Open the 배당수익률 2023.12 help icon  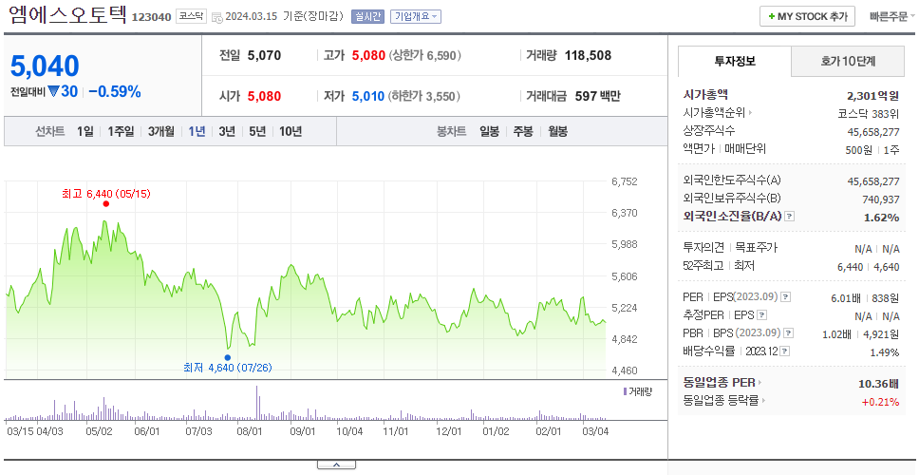pyautogui.click(x=785, y=351)
